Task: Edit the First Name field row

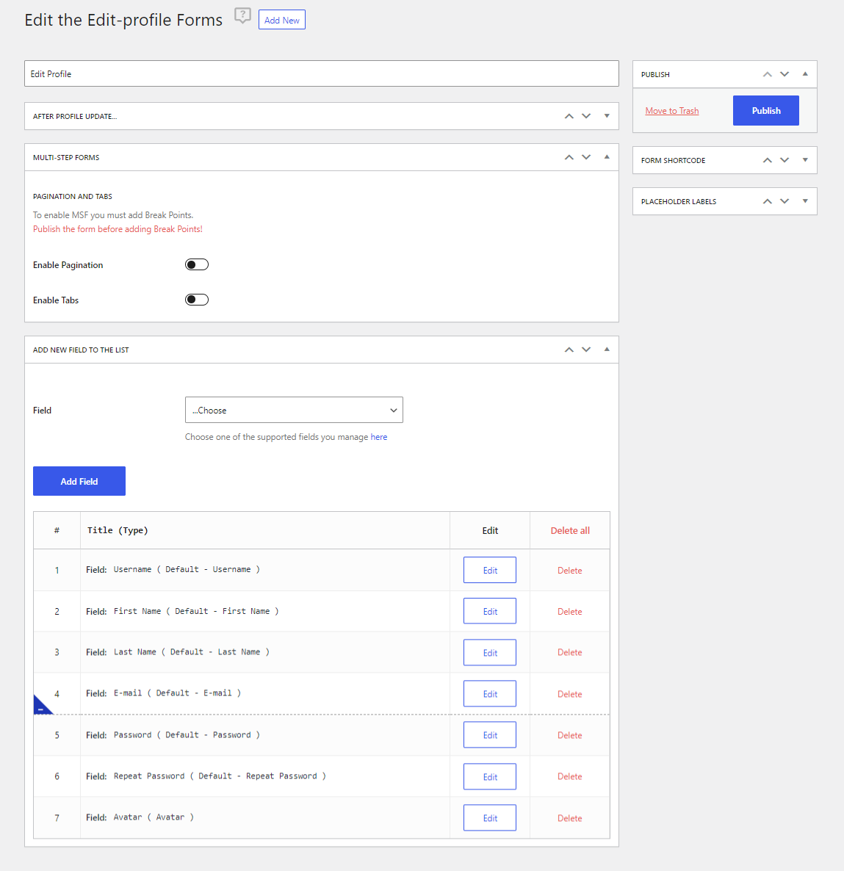Action: [x=489, y=611]
